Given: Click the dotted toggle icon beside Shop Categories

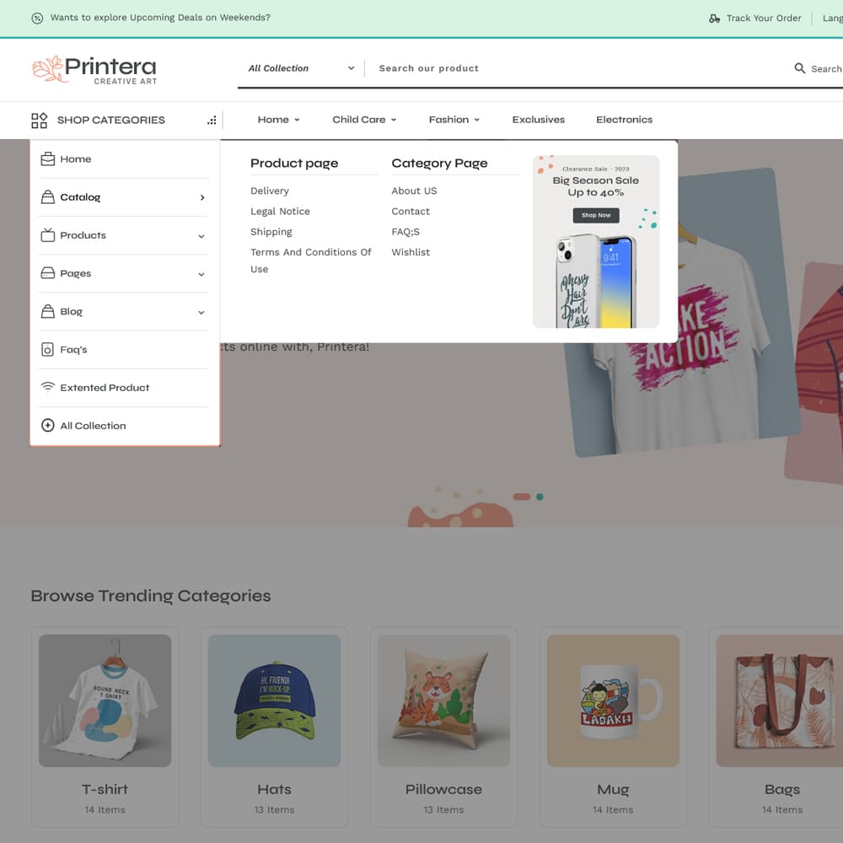Looking at the screenshot, I should (212, 121).
